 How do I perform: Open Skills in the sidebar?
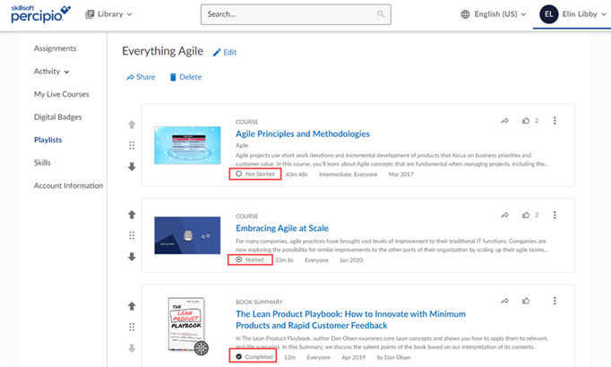[42, 163]
